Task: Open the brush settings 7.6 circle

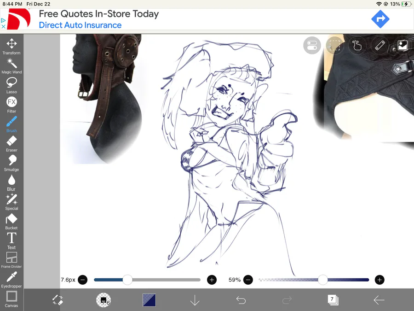Action: click(103, 300)
